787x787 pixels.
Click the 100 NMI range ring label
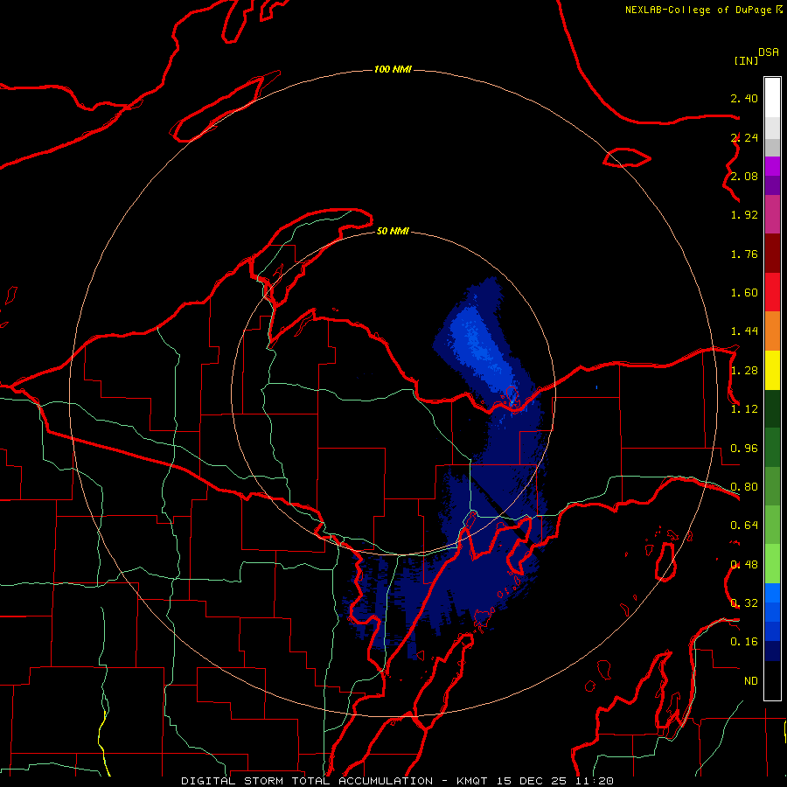coord(393,69)
